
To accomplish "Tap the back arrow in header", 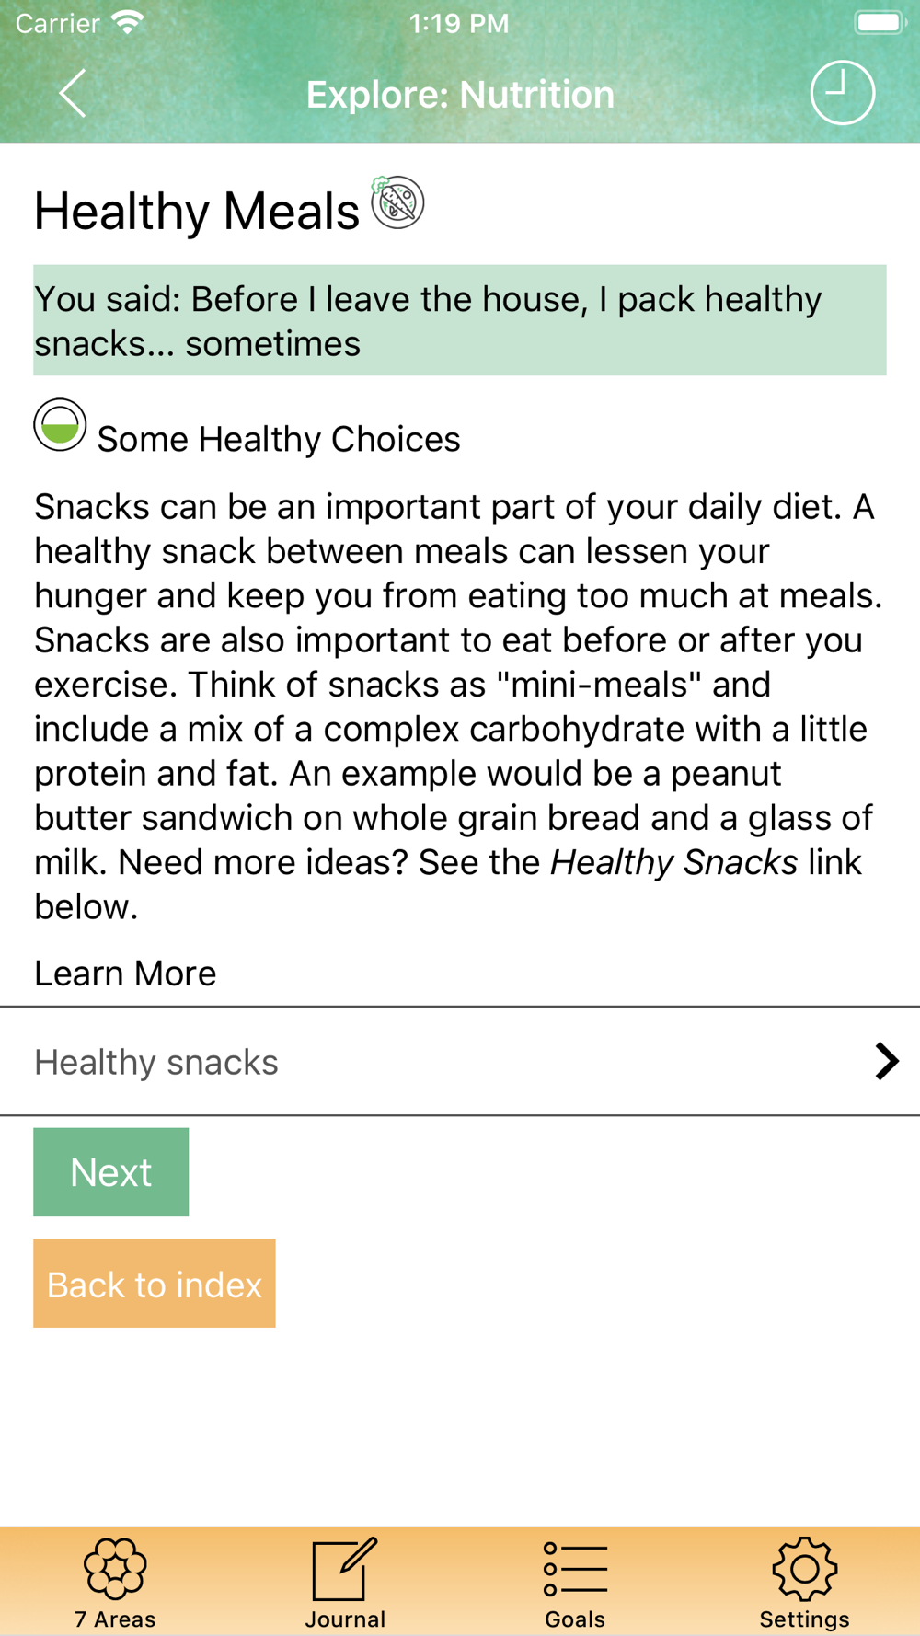I will coord(73,93).
